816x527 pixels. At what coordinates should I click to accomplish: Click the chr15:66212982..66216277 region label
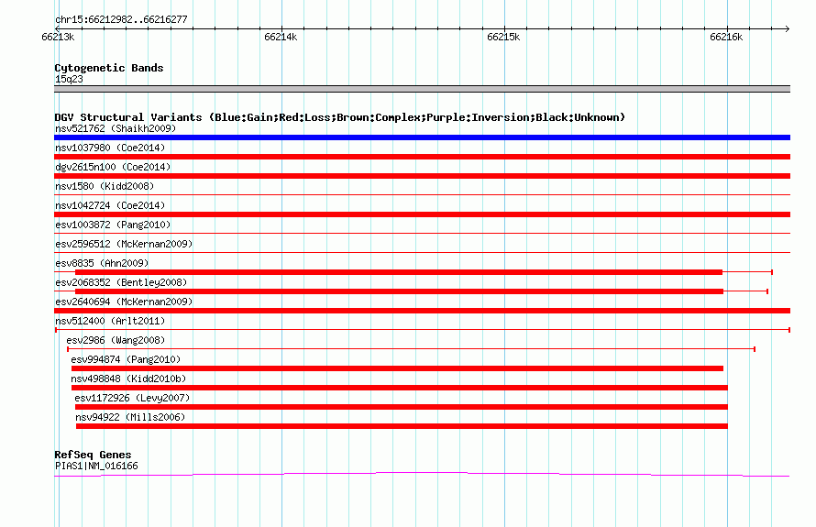(x=121, y=20)
